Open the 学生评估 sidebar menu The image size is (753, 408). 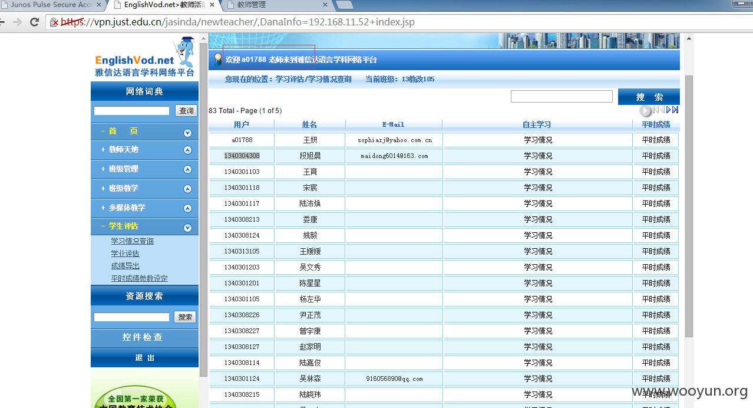click(x=123, y=226)
